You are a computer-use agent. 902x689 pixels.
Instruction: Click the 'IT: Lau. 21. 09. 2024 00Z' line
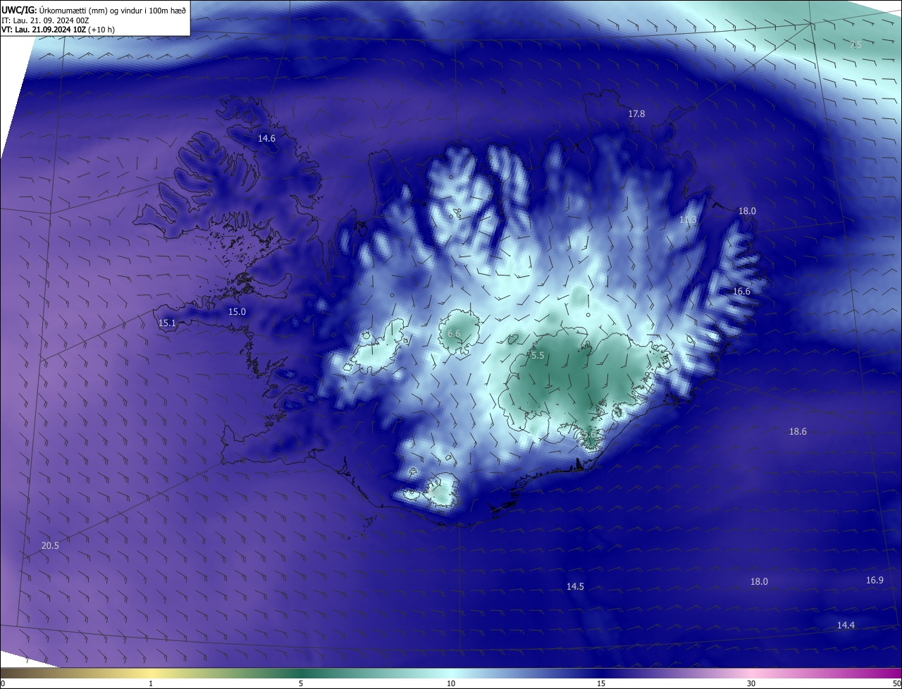click(44, 20)
